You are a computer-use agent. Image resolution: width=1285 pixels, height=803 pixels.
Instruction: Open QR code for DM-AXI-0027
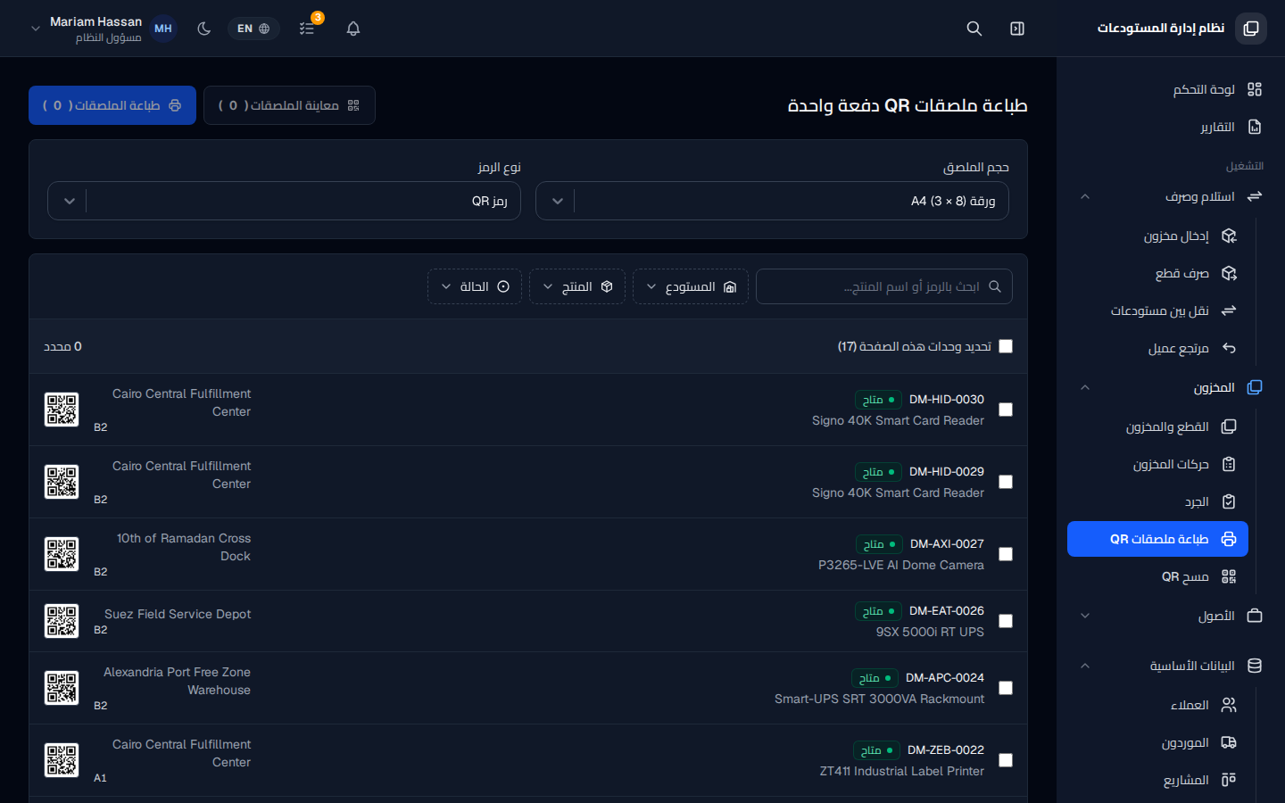[x=62, y=554]
